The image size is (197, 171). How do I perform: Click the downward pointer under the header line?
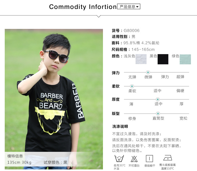[x=99, y=16]
